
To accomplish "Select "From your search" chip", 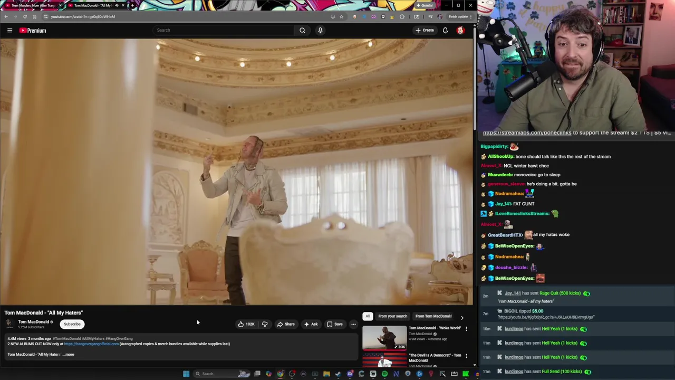I will click(x=392, y=316).
